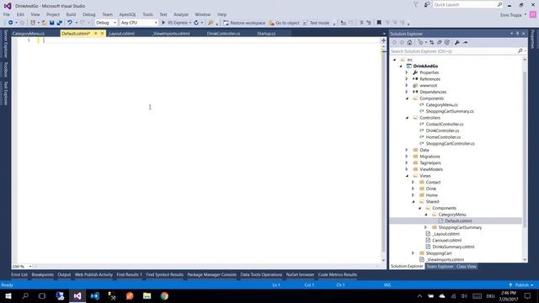Switch to the CategoryMenu.cs tab
Image resolution: width=539 pixels, height=303 pixels.
tap(28, 34)
